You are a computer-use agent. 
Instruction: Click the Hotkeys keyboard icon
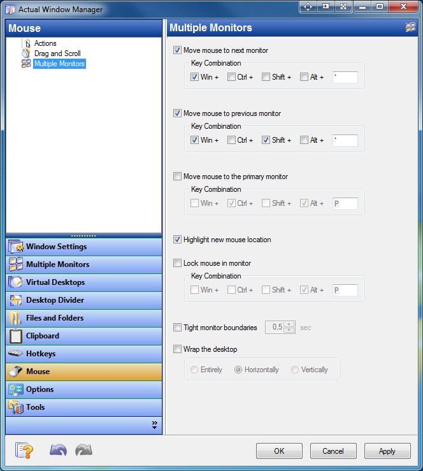click(x=16, y=353)
